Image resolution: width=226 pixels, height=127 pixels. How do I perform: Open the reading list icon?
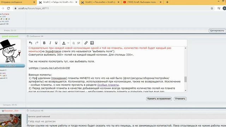coord(219,8)
